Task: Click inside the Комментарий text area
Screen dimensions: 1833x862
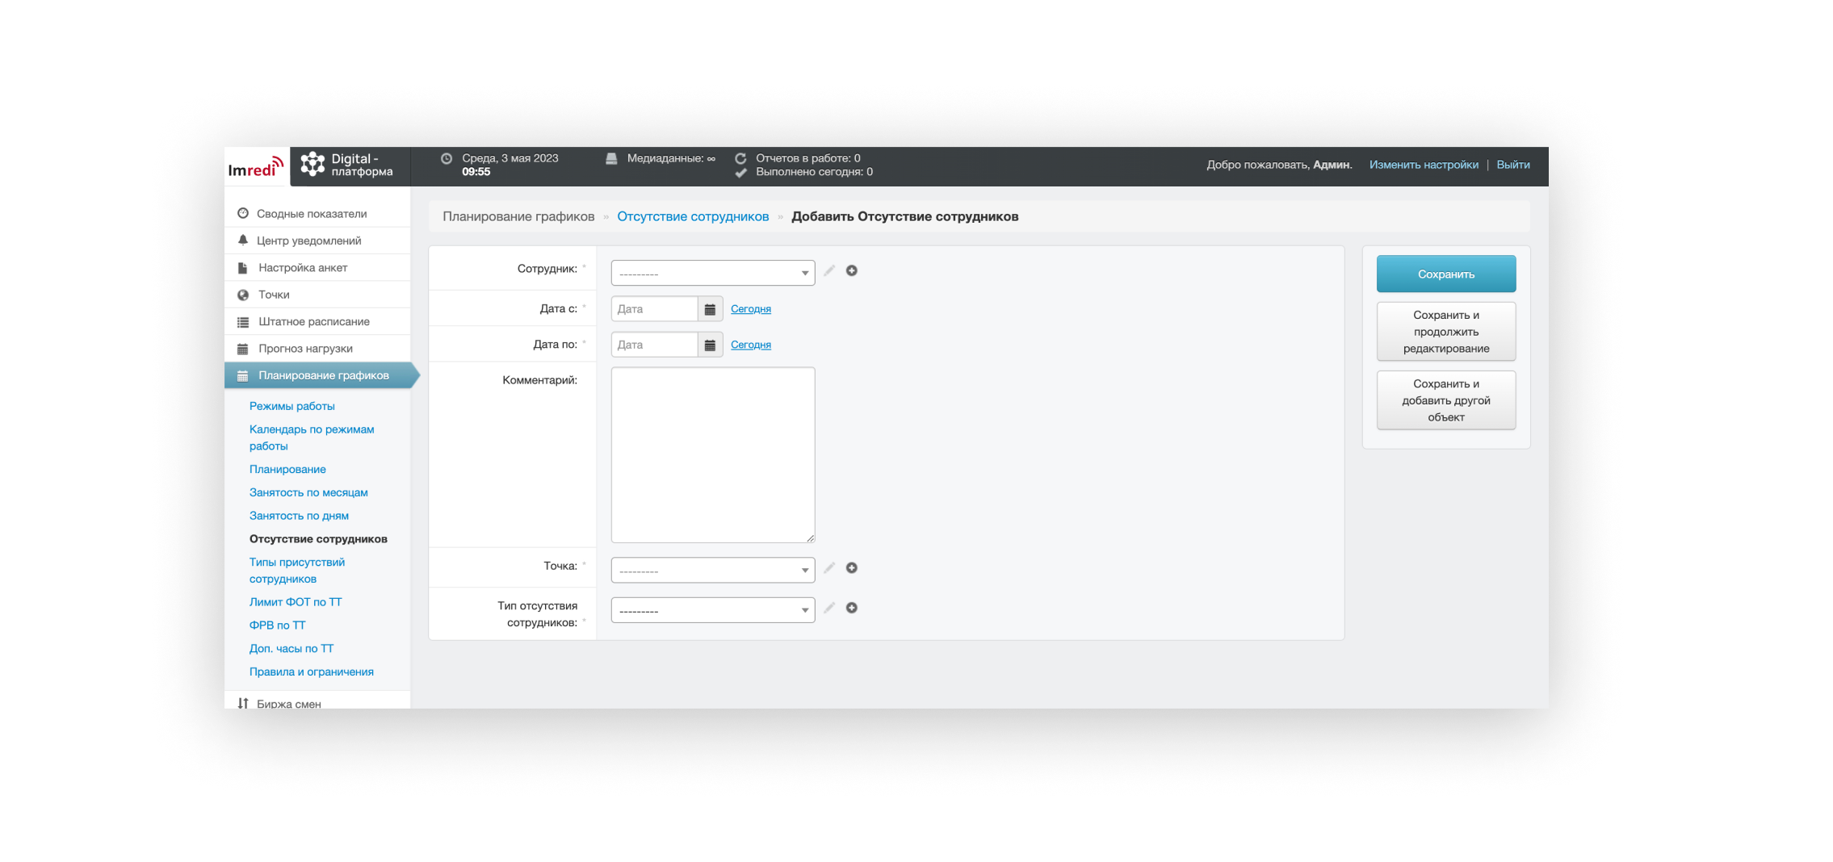Action: 713,455
